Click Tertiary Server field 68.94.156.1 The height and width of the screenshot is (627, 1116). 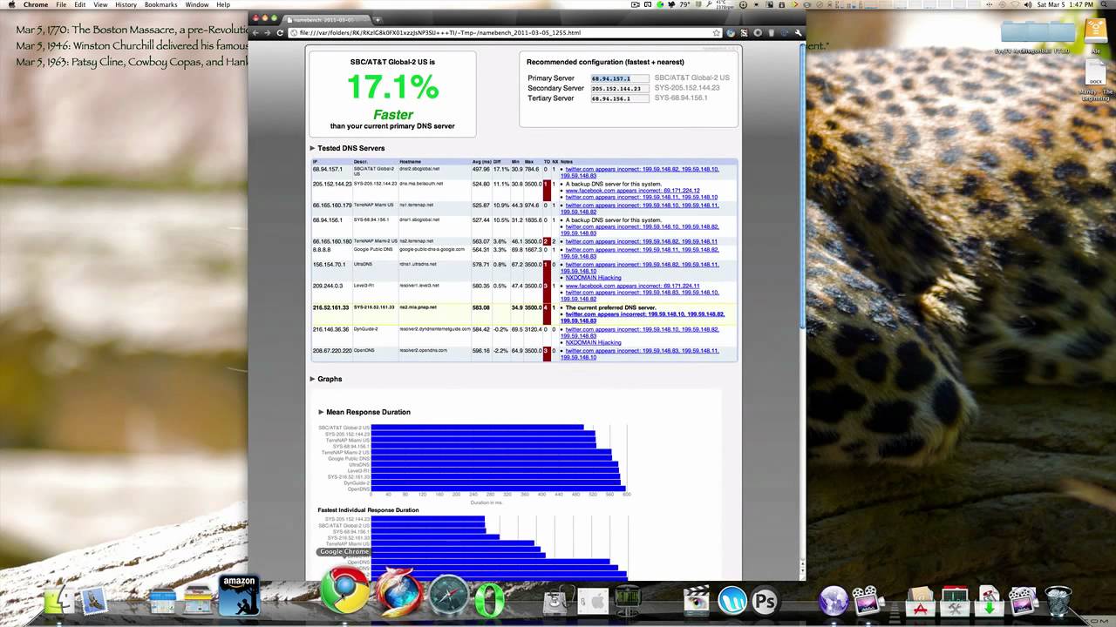coord(620,98)
